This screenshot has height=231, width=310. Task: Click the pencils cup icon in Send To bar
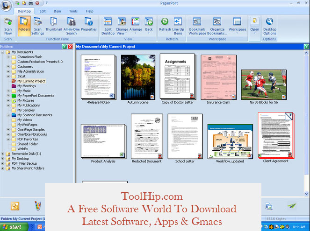point(38,206)
